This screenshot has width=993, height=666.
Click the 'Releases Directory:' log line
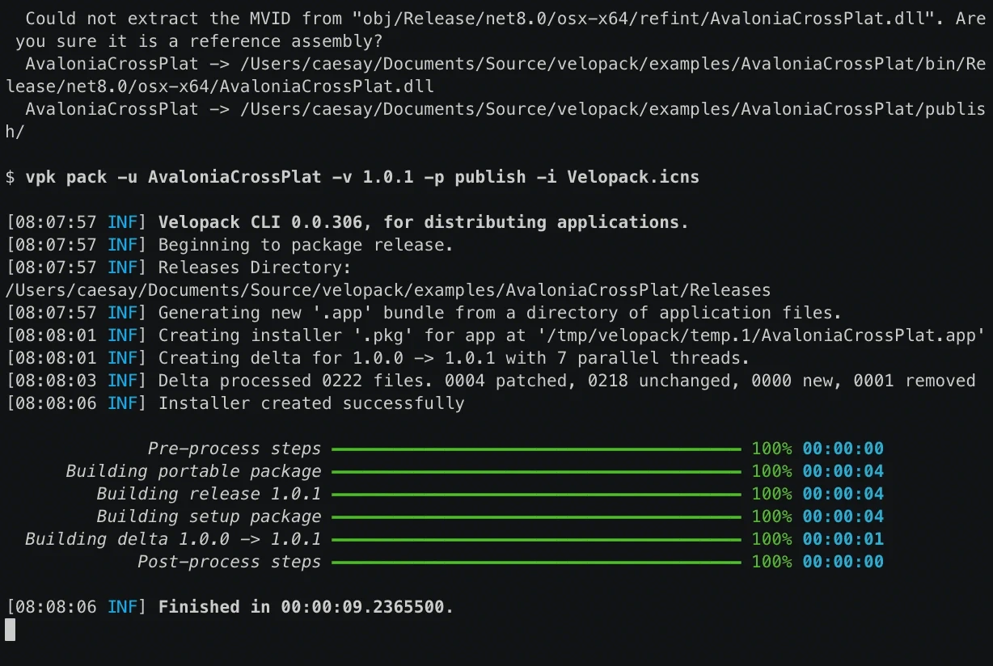[x=255, y=268]
